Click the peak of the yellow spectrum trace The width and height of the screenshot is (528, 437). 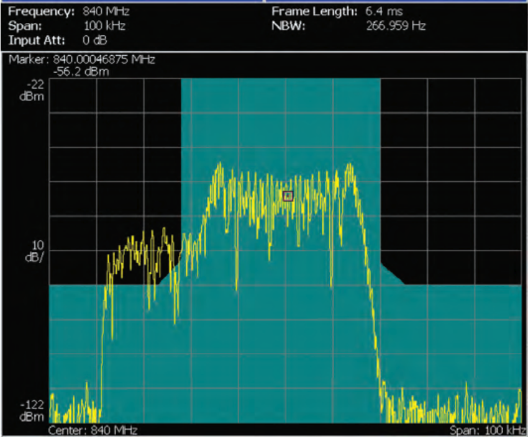pyautogui.click(x=220, y=162)
